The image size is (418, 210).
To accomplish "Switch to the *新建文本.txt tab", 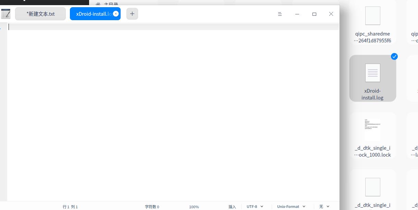I will click(40, 14).
